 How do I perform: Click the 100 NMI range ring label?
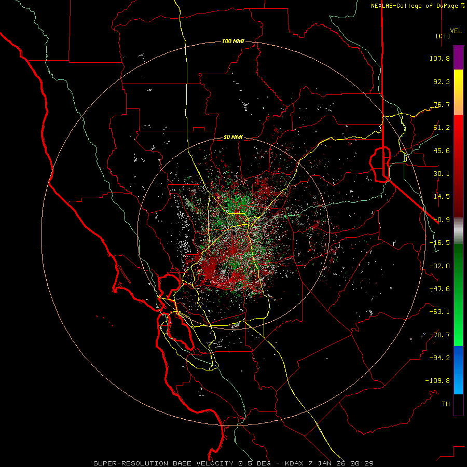click(x=233, y=41)
